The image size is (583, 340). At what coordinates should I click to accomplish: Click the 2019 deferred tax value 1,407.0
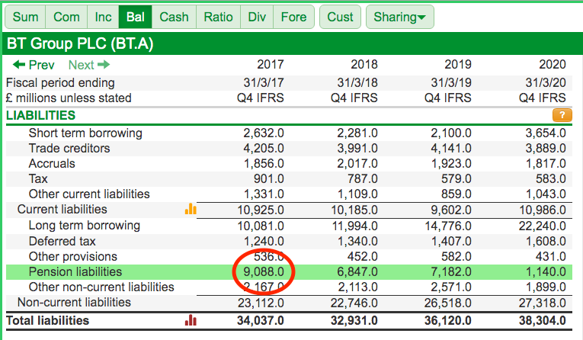[x=451, y=242]
